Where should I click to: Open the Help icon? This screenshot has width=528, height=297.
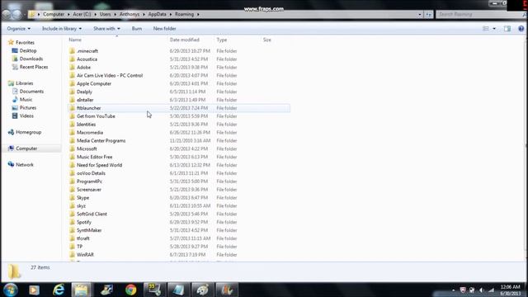click(521, 29)
